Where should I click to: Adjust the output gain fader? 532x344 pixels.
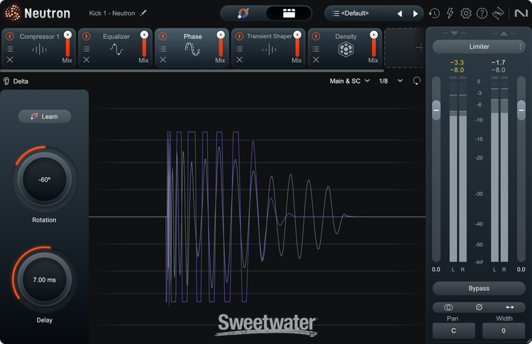point(521,110)
